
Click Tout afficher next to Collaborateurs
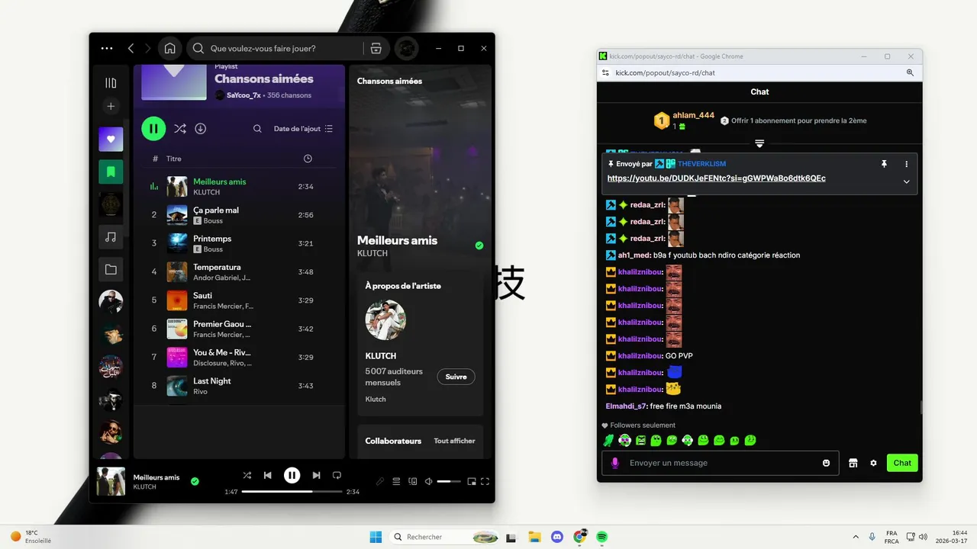[454, 441]
